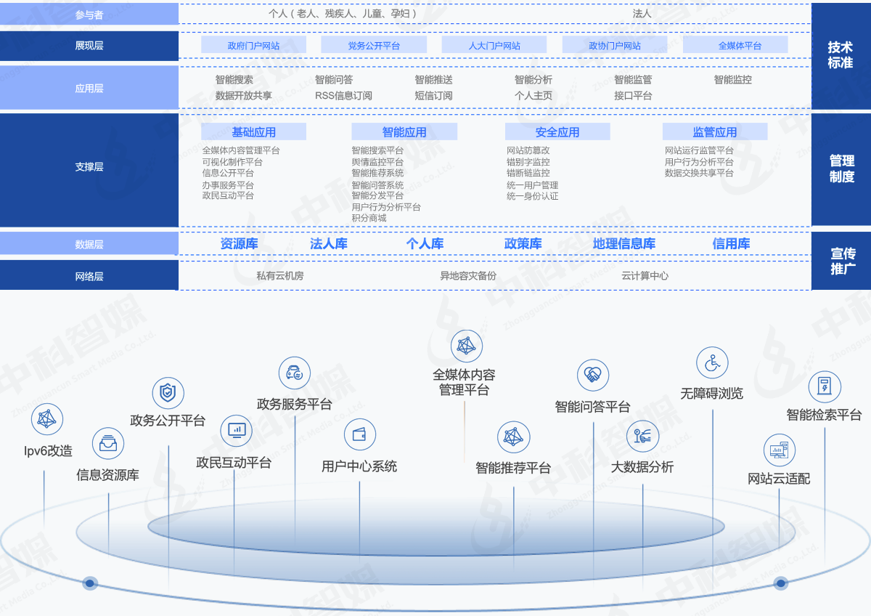Select the 智能问答平台 handshake icon
The image size is (871, 616).
tap(593, 375)
